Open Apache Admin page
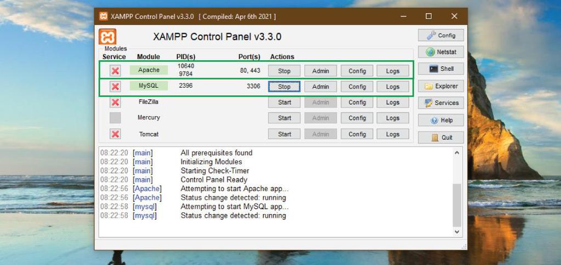Image resolution: width=561 pixels, height=265 pixels. coord(320,71)
